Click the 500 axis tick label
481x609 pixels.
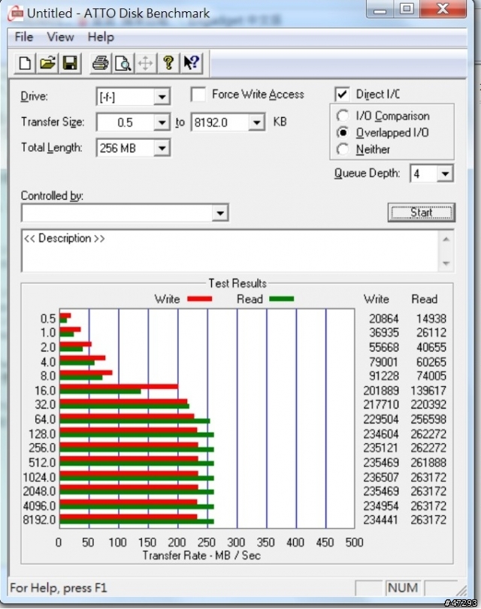[x=354, y=542]
